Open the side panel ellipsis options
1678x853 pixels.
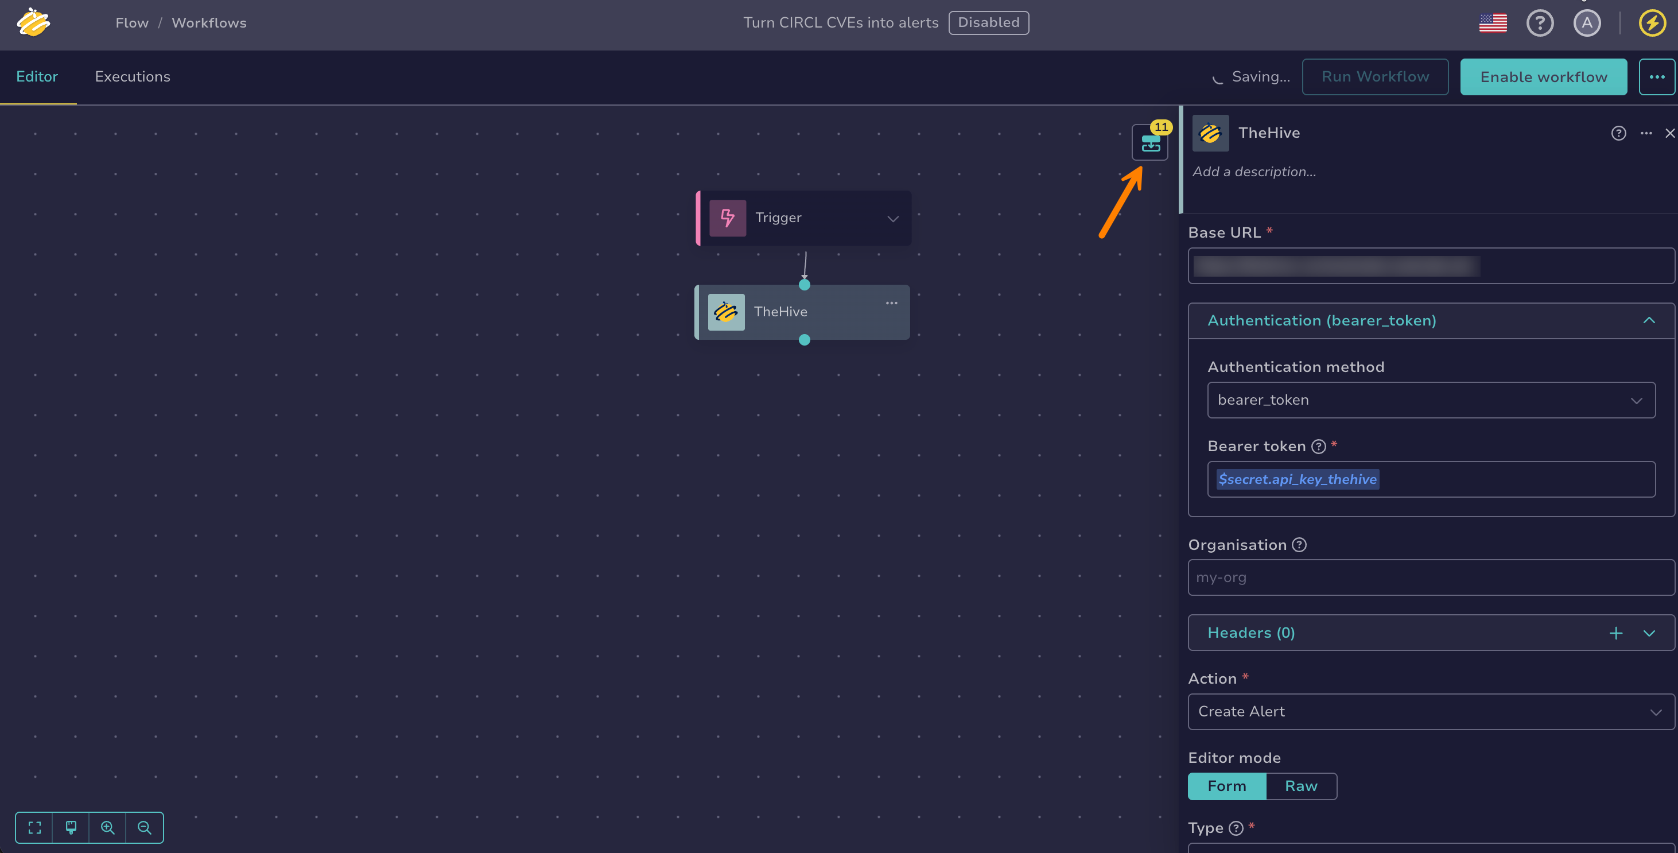coord(1645,133)
